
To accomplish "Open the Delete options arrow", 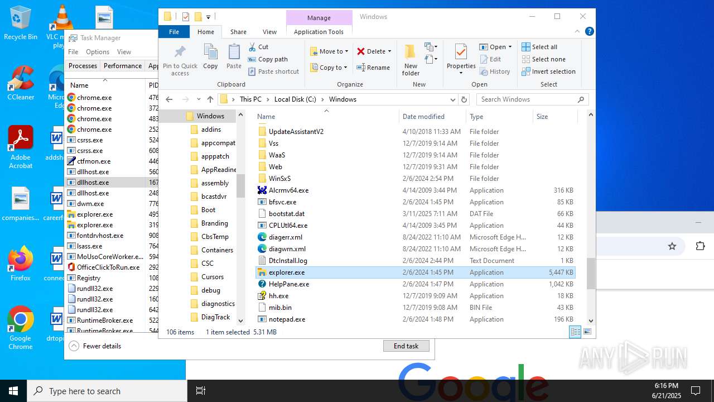I will click(x=389, y=51).
